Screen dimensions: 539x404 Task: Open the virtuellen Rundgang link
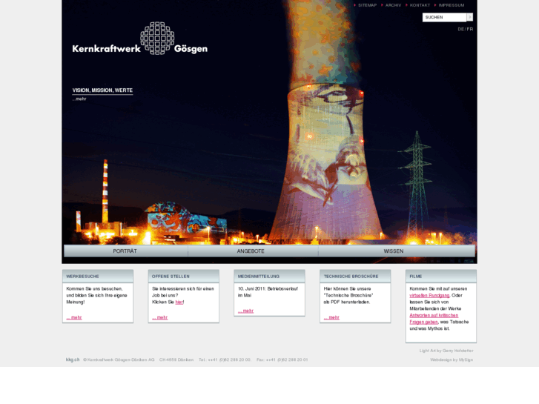pyautogui.click(x=429, y=295)
